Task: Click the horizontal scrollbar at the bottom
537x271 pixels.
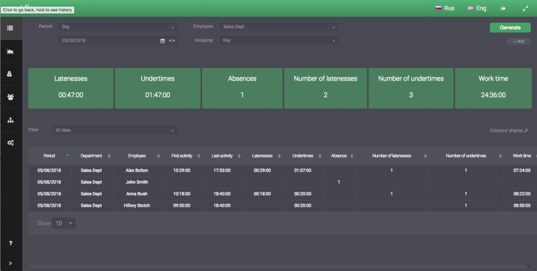Action: [x=278, y=266]
